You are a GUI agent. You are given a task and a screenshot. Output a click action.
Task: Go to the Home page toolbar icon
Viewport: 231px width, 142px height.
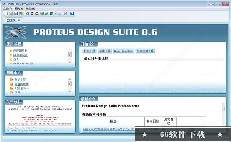tap(27, 14)
